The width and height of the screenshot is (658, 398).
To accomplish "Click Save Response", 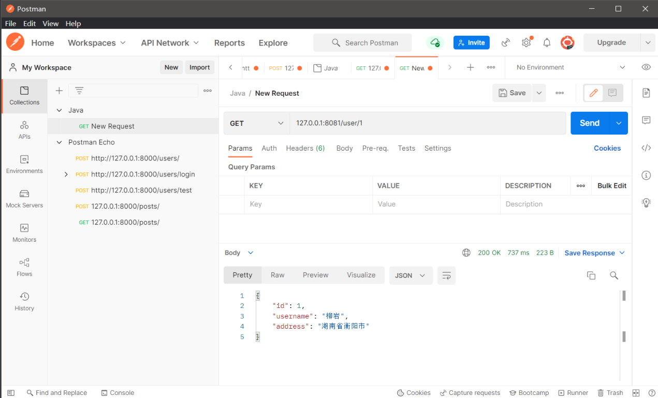I will (590, 253).
